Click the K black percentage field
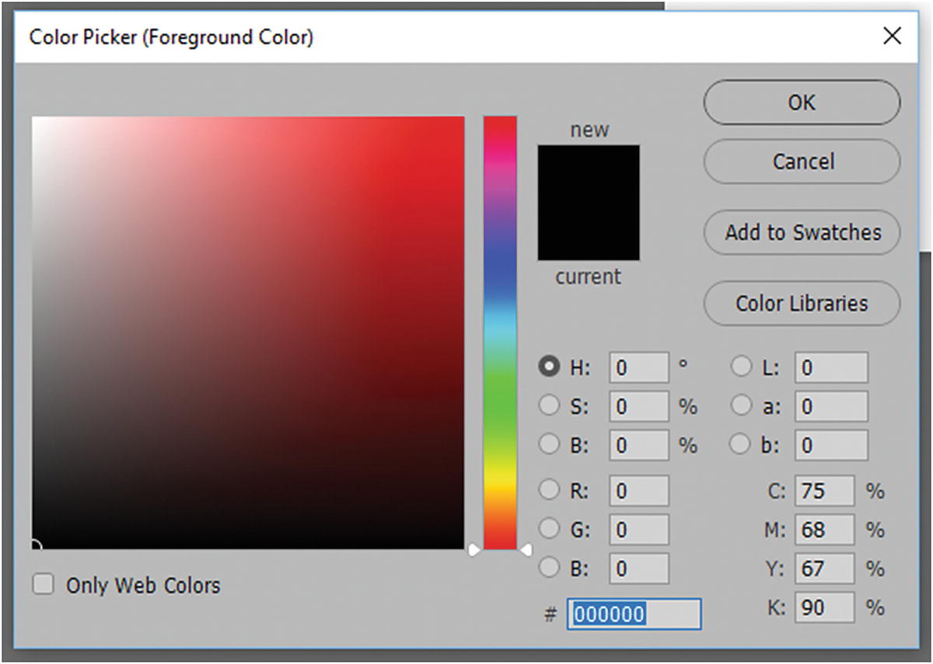Image resolution: width=933 pixels, height=664 pixels. tap(823, 607)
